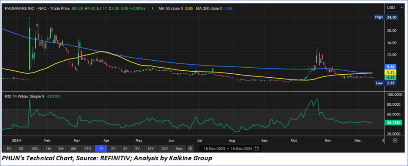Open the date range calendar icon
This screenshot has width=408, height=166.
(257, 149)
